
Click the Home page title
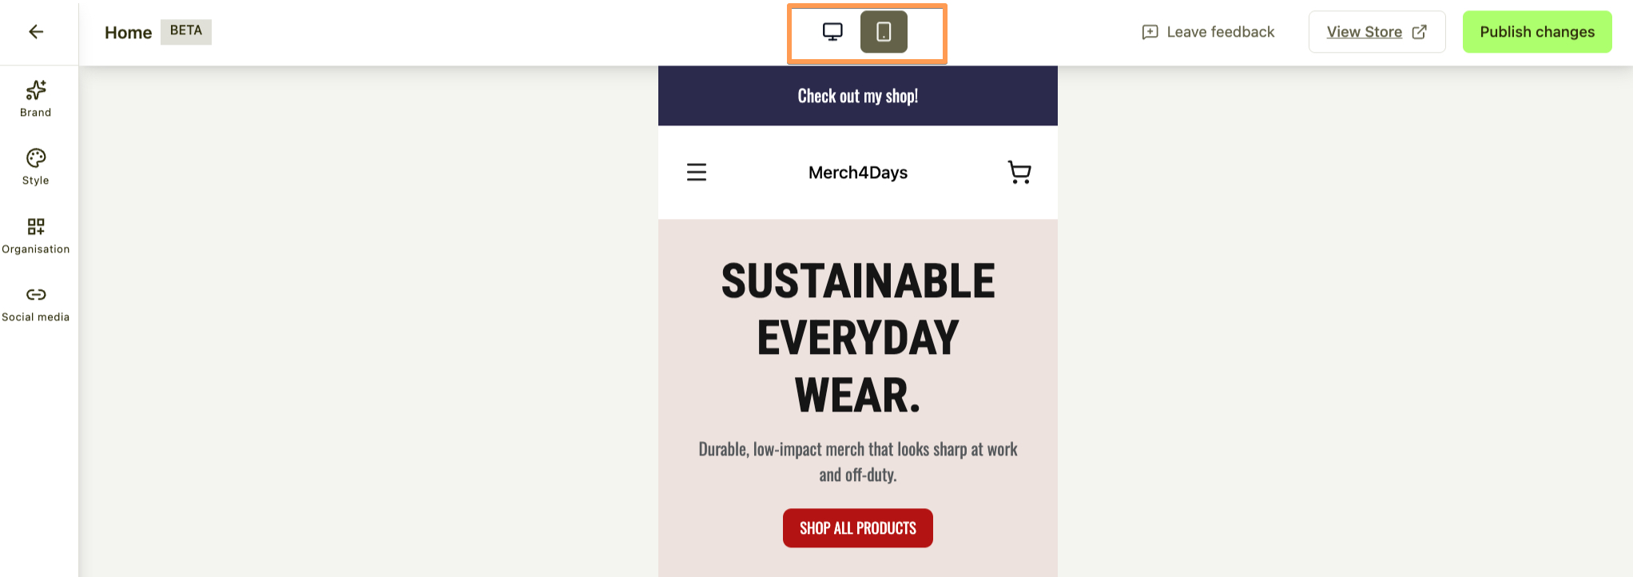tap(128, 33)
